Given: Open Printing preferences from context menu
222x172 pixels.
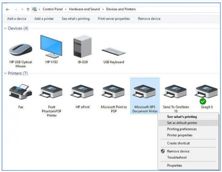Looking at the screenshot, I should tap(188, 129).
